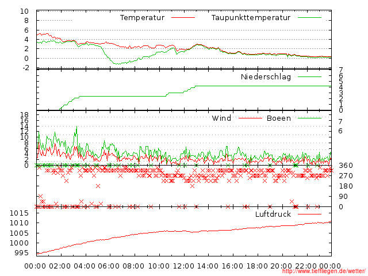The height and width of the screenshot is (276, 368).
Task: Click the Taupunkttemperatur legend label
Action: pos(251,18)
